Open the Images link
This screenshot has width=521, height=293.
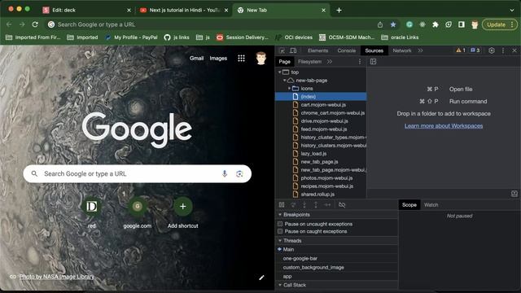218,58
